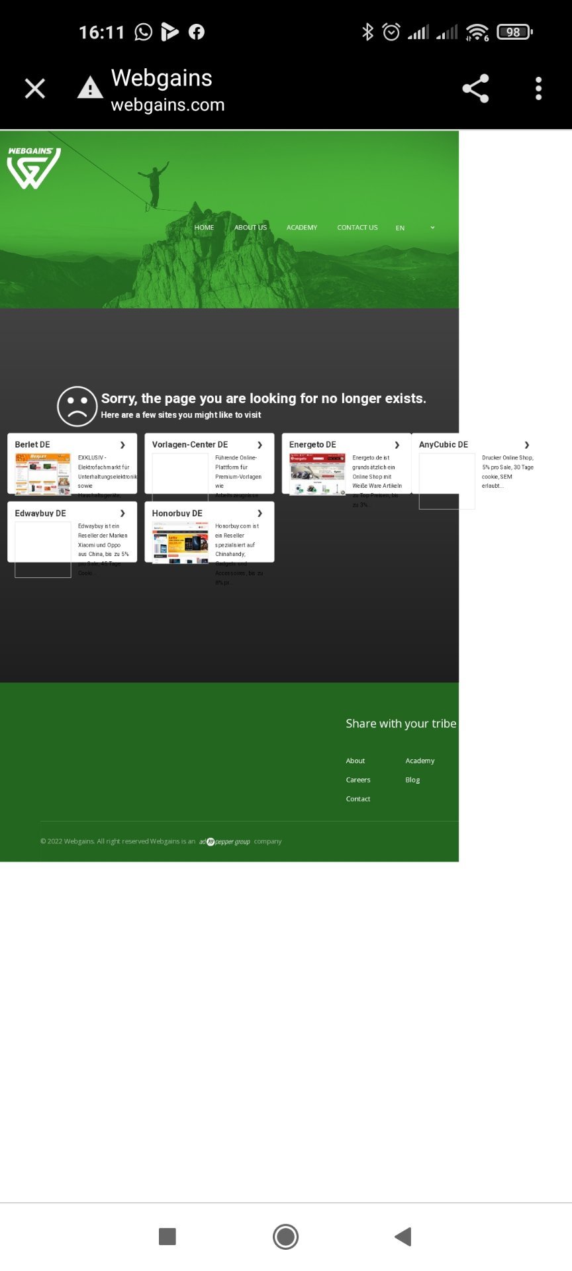Open the ACADEMY menu item
This screenshot has height=1271, width=572.
[x=302, y=228]
